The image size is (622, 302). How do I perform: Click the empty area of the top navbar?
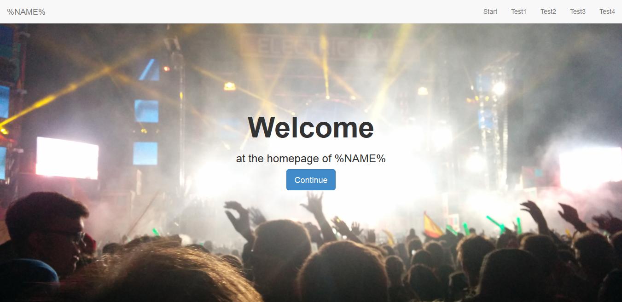pyautogui.click(x=262, y=11)
